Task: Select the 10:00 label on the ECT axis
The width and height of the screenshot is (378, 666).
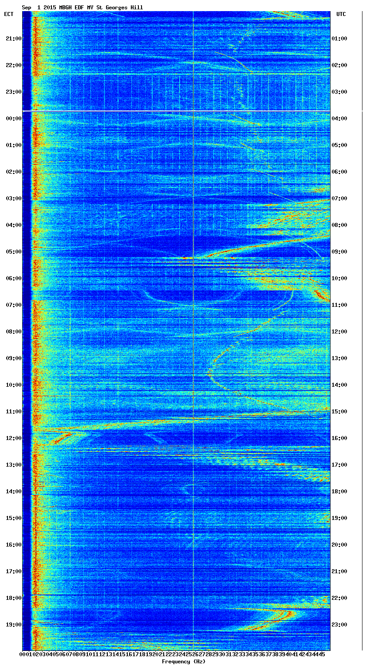Action: pos(13,385)
